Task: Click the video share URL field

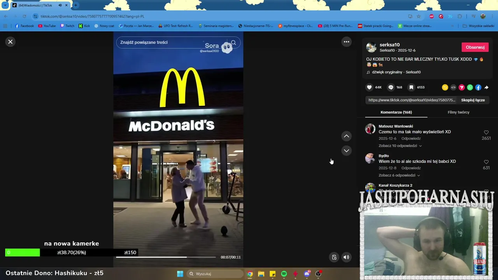Action: click(x=412, y=100)
